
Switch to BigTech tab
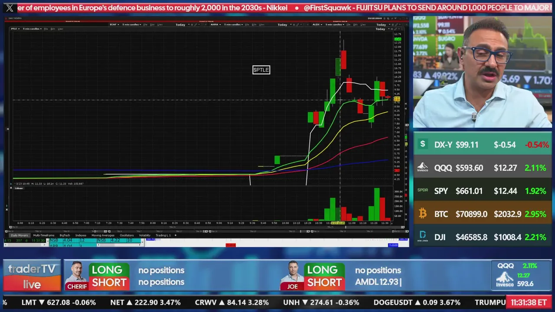[65, 235]
